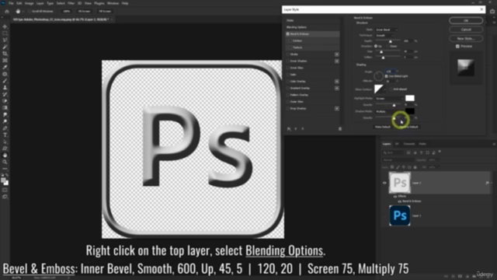The width and height of the screenshot is (497, 280).
Task: Select the Pen tool
Action: tap(5, 128)
